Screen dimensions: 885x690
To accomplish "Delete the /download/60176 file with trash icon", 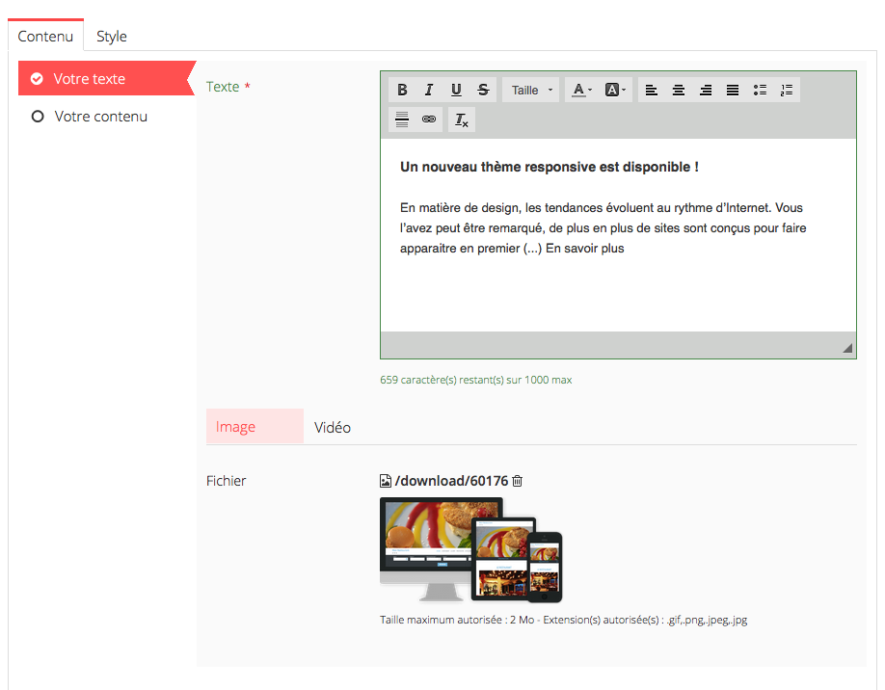I will coord(518,481).
